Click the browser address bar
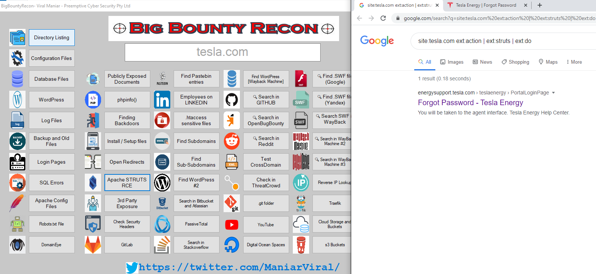This screenshot has width=596, height=274. point(494,18)
